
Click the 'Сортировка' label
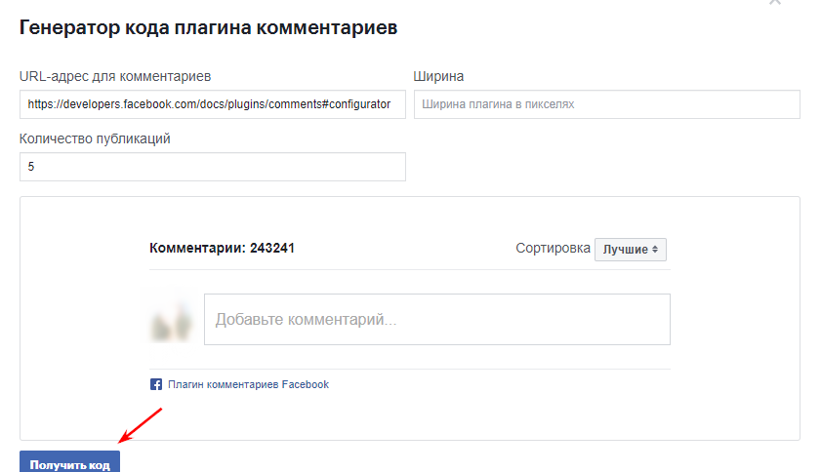(x=553, y=248)
